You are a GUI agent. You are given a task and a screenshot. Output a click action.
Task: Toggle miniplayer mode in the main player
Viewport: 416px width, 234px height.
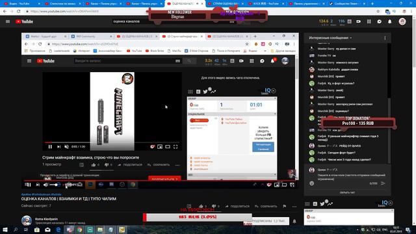276,185
